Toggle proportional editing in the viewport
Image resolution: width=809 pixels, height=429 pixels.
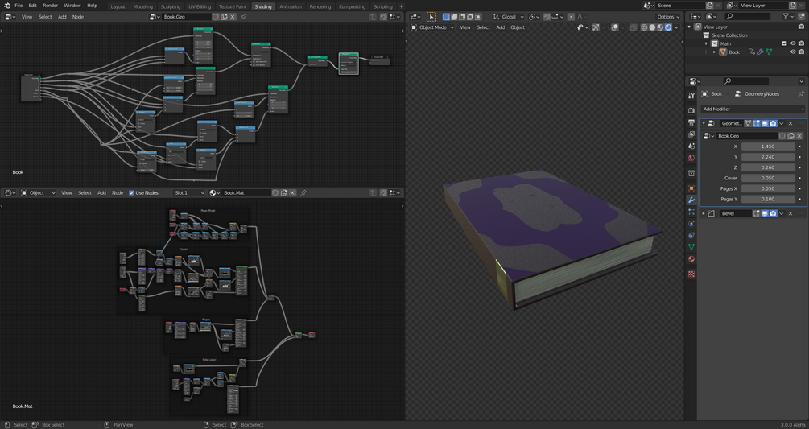[571, 17]
